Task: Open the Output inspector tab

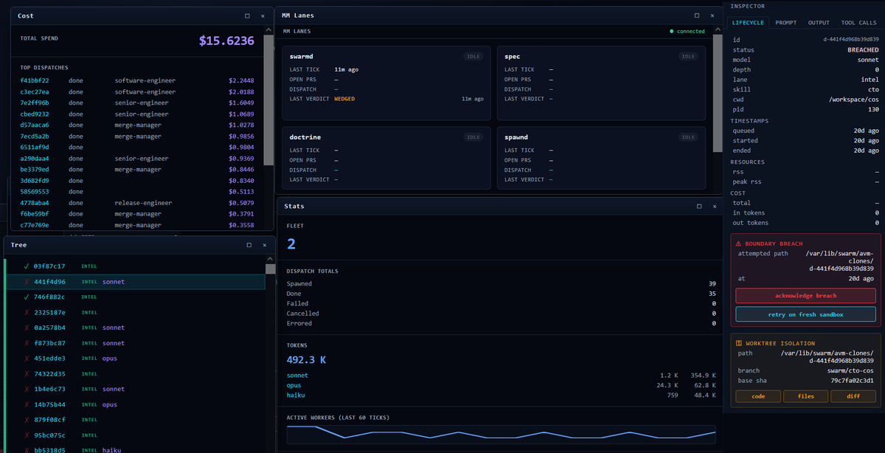Action: point(819,23)
